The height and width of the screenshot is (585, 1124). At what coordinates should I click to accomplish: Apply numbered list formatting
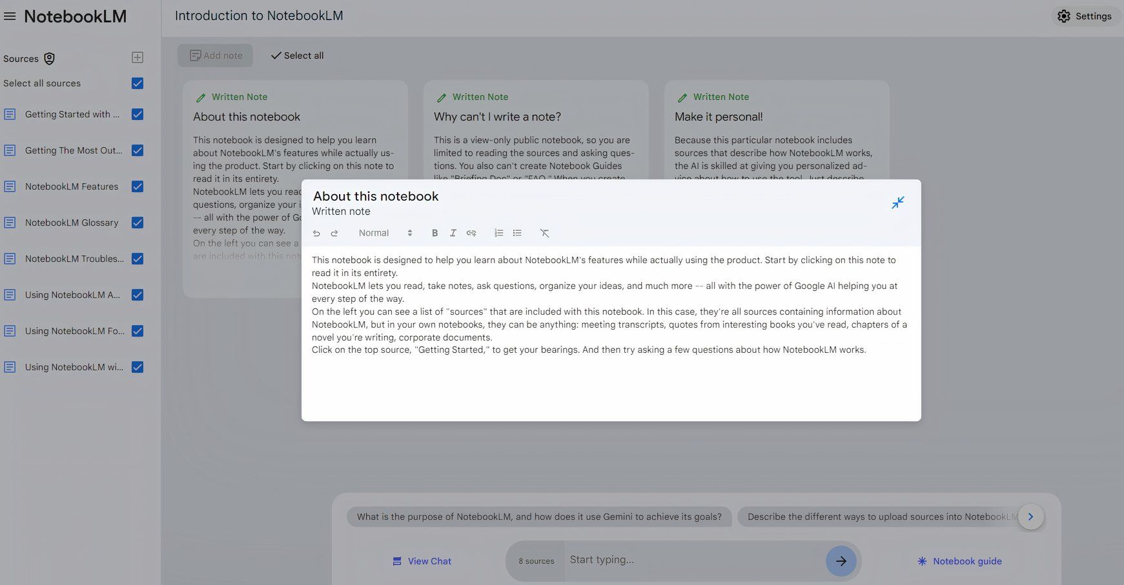click(498, 233)
